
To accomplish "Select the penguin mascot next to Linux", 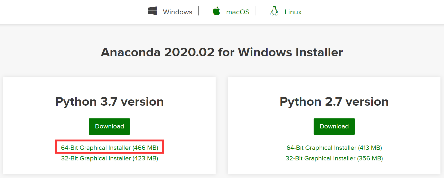I will (275, 11).
